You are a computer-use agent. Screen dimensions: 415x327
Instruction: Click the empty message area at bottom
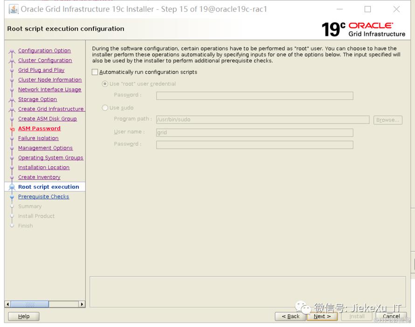(248, 292)
